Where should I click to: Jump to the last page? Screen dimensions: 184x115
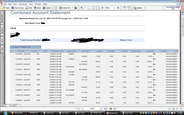pyautogui.click(x=105, y=109)
